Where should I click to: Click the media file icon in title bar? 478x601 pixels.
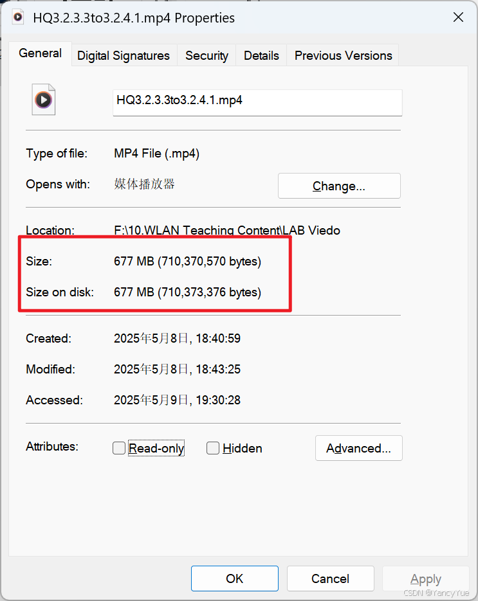(x=17, y=17)
